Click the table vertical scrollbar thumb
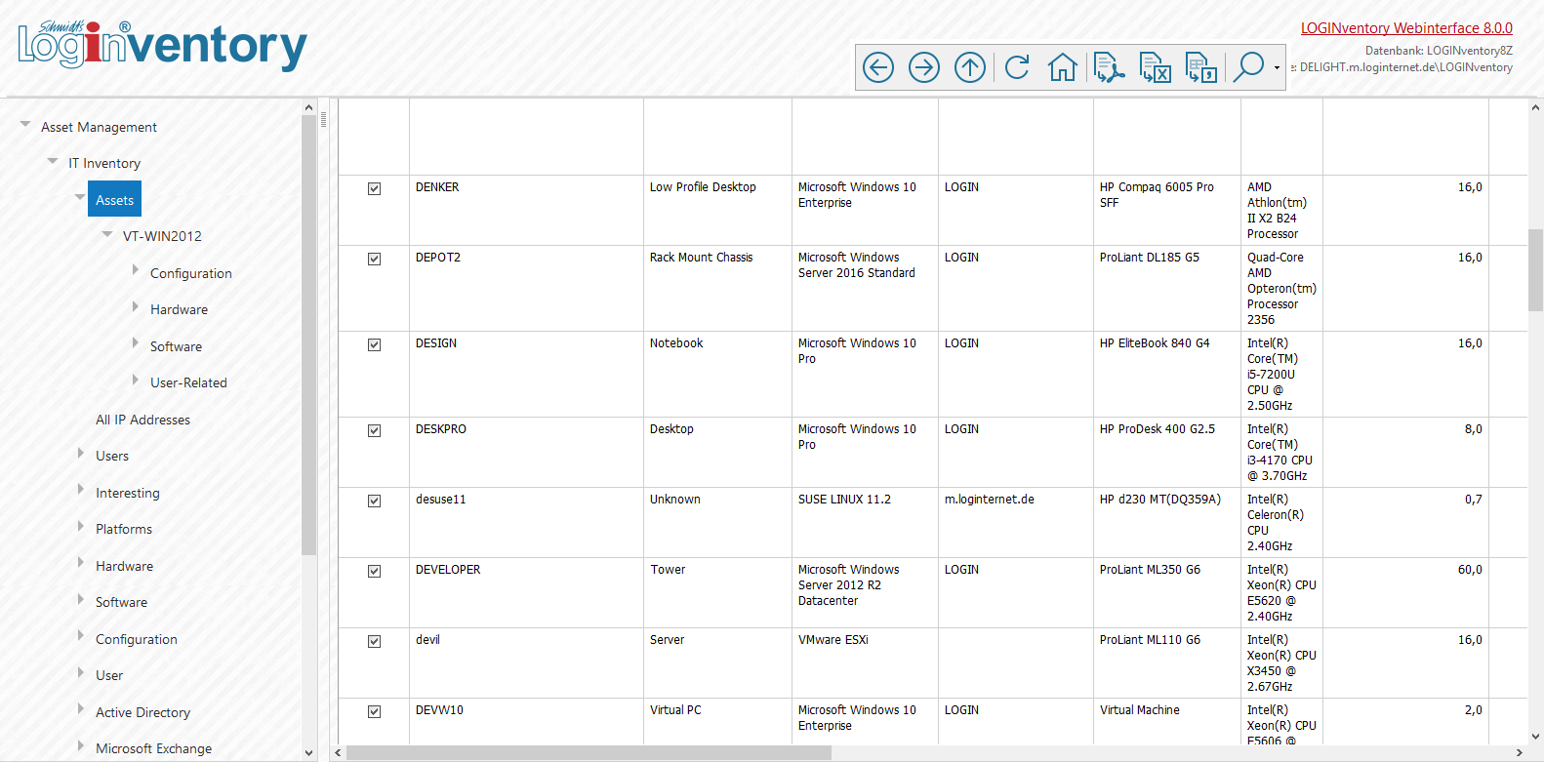Viewport: 1544px width, 762px height. 1535,270
